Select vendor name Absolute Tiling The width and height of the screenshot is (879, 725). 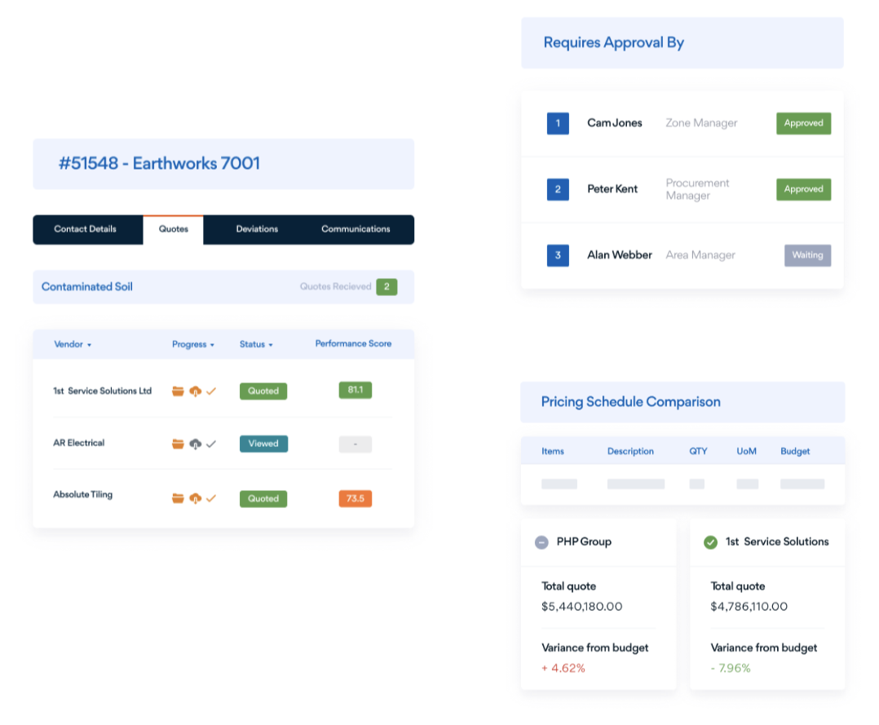(x=83, y=494)
